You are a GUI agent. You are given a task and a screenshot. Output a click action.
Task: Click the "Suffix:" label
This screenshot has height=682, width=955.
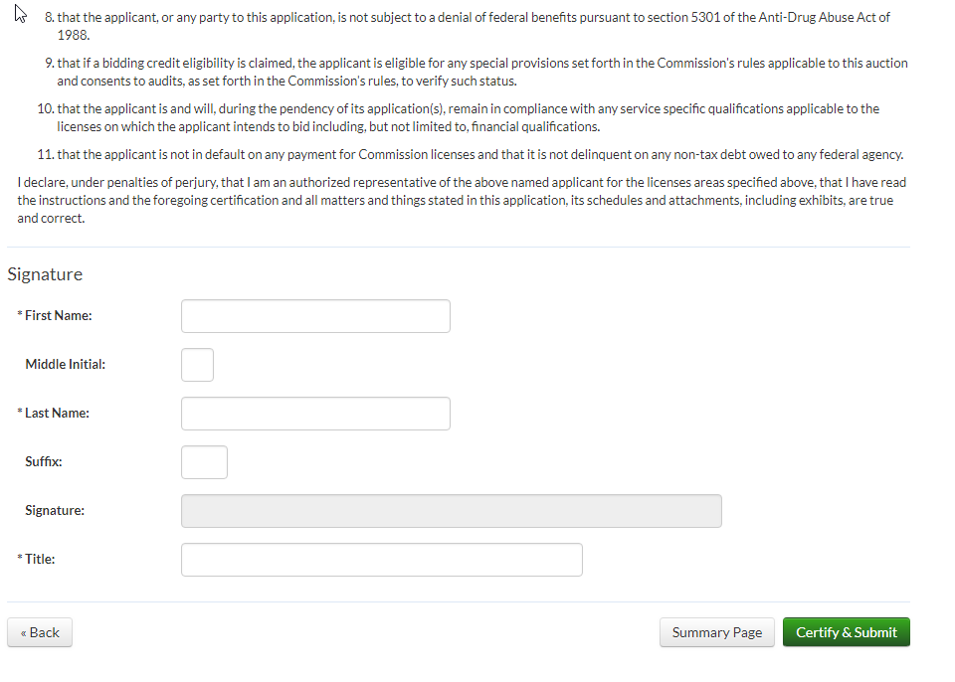[x=44, y=462]
